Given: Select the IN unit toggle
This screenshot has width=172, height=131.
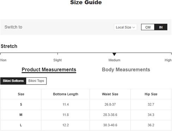Looking at the screenshot, I should coord(161,27).
